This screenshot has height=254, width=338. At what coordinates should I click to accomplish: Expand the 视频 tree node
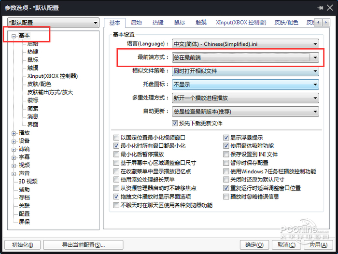click(x=14, y=166)
